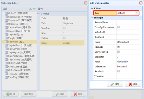Select the ShipCity (出貨城市) member text
The width and height of the screenshot is (144, 99).
click(18, 49)
